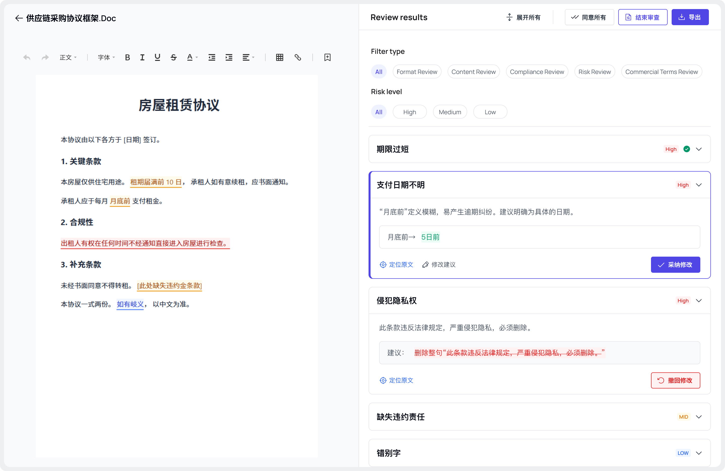Collapse the 侵犯隐私权 result card
The height and width of the screenshot is (471, 725).
[699, 301]
